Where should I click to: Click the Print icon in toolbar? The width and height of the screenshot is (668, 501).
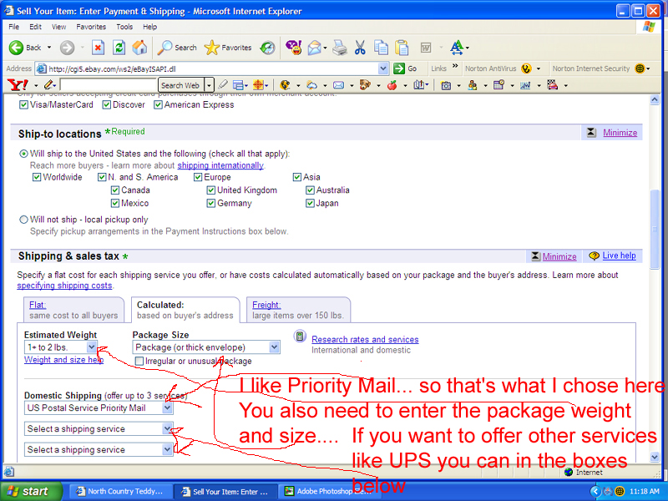coord(340,48)
